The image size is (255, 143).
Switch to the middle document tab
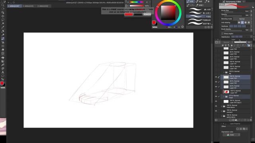coord(29,6)
